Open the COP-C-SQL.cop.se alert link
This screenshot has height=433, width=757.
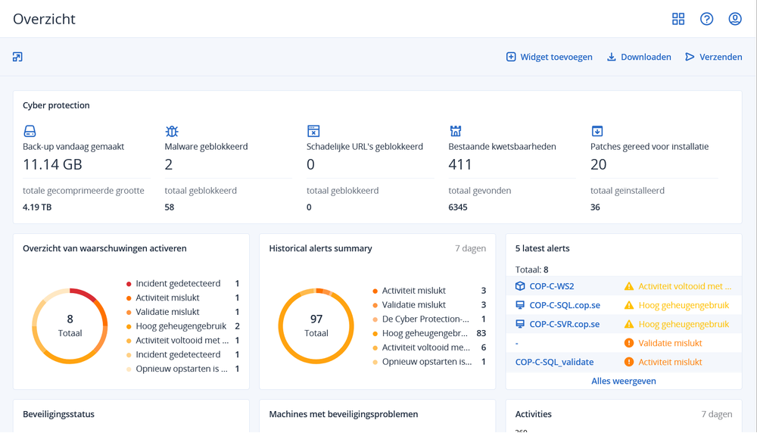click(x=565, y=305)
